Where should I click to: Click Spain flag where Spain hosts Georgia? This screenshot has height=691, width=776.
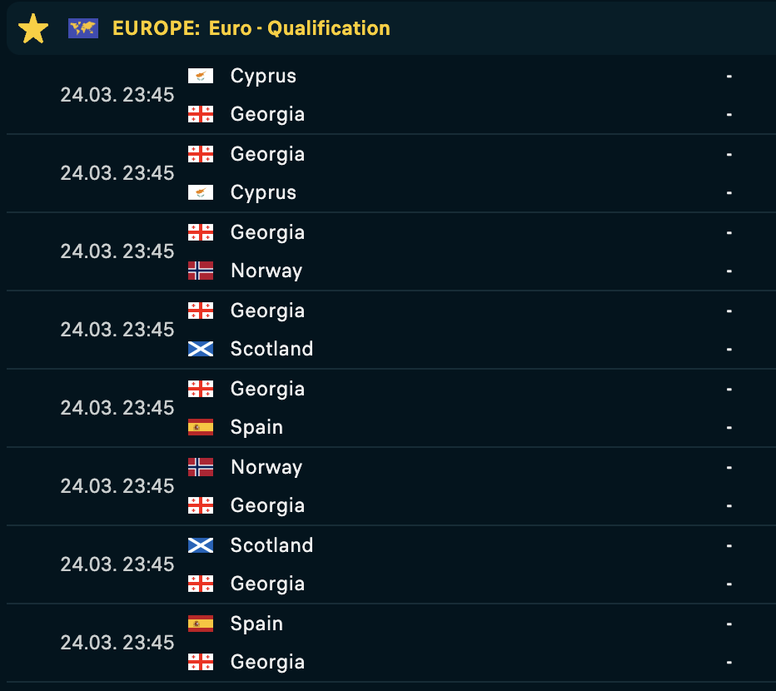[x=201, y=624]
